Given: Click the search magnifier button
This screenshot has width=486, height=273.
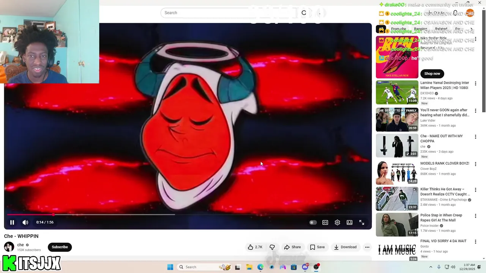Looking at the screenshot, I should (x=304, y=13).
